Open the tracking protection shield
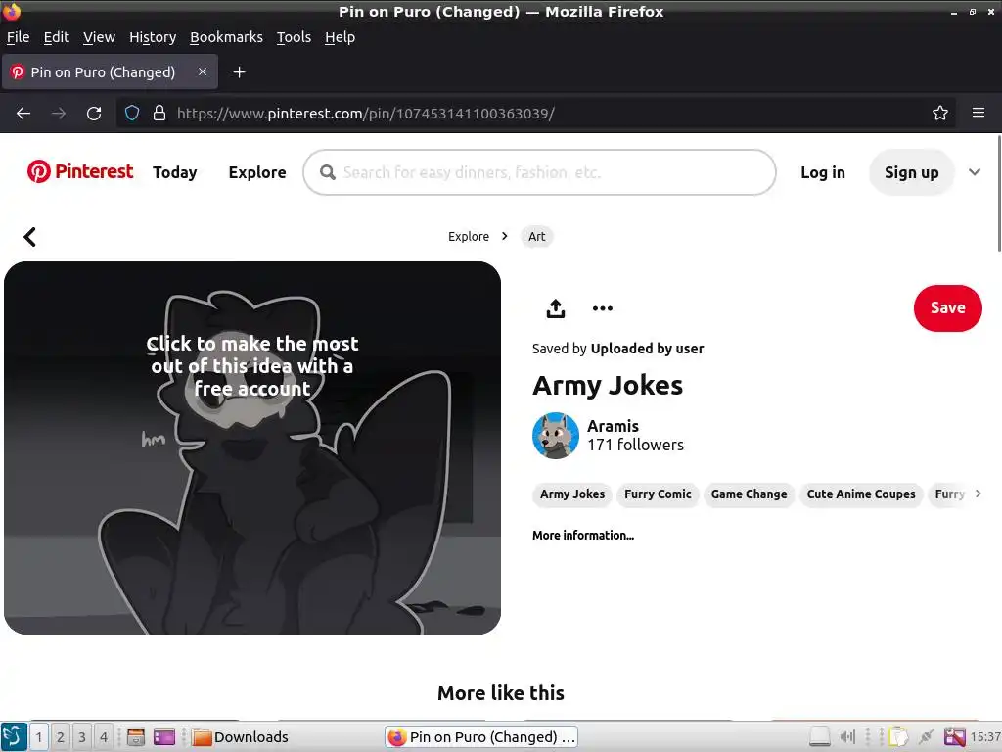Image resolution: width=1002 pixels, height=752 pixels. point(132,114)
